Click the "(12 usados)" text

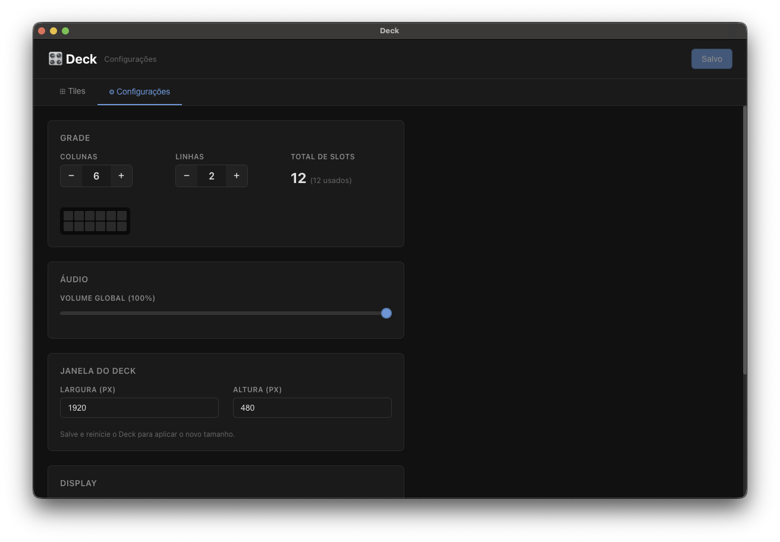click(331, 180)
